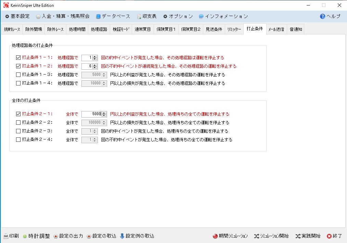
Task: Open the データベース database icon
Action: click(x=98, y=16)
